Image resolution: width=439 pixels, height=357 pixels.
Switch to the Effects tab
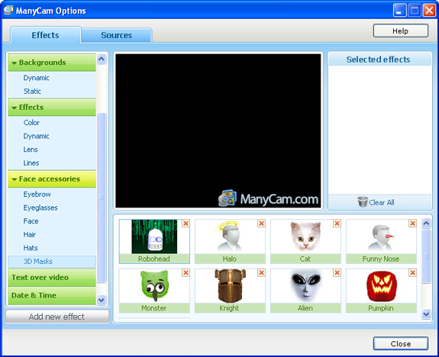click(x=46, y=35)
